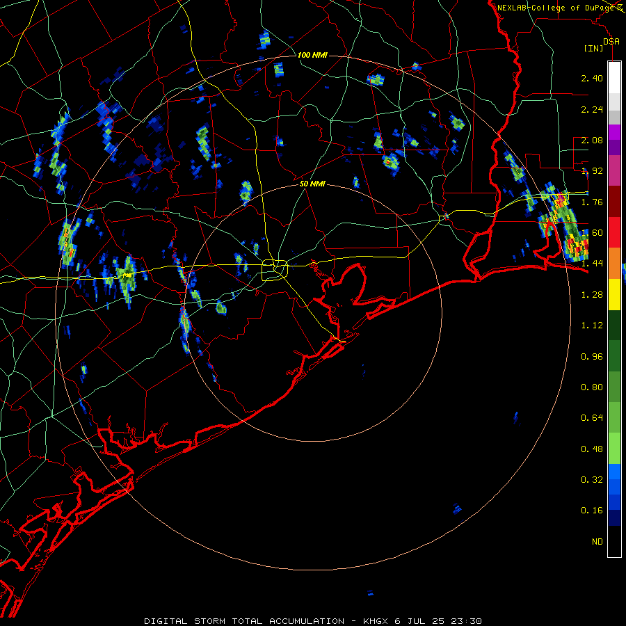Click the 1.12 legend value

click(592, 326)
